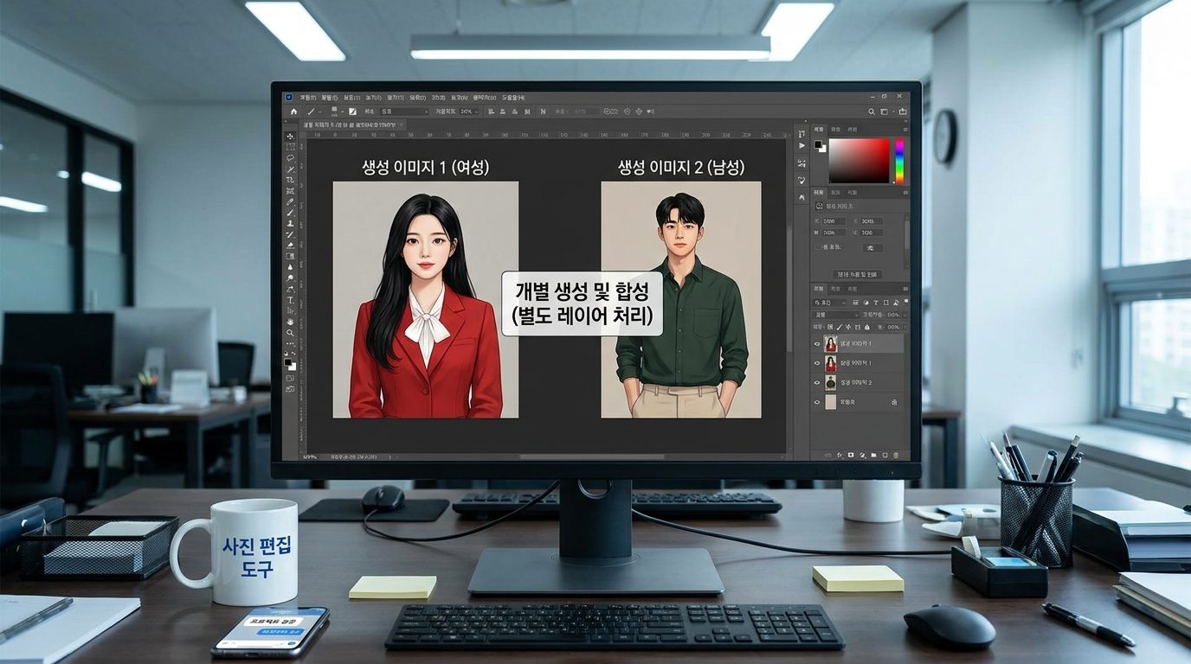Open the 3D menu in menu bar

[x=438, y=98]
